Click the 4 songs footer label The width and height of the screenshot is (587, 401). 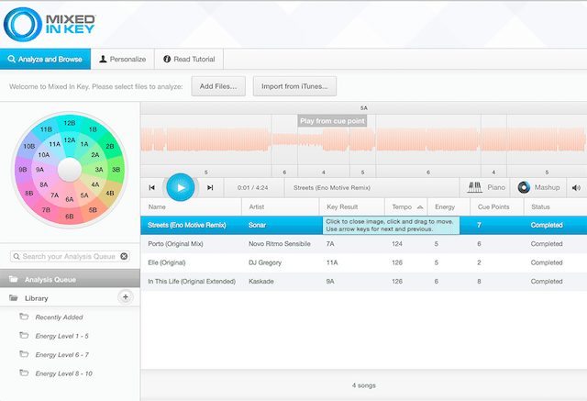(x=364, y=385)
